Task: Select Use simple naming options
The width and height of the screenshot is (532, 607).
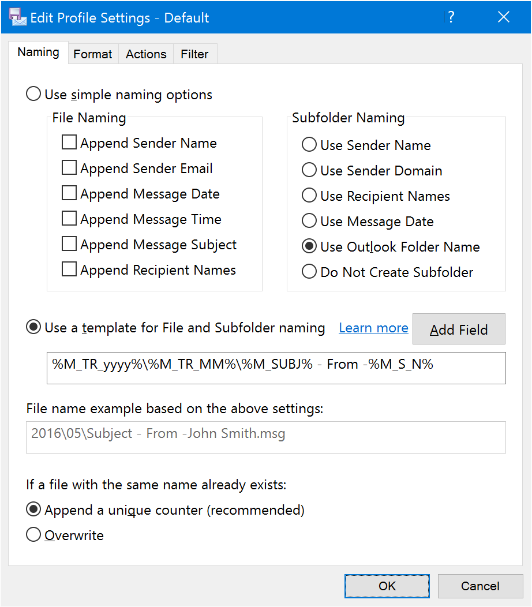Action: click(x=119, y=94)
